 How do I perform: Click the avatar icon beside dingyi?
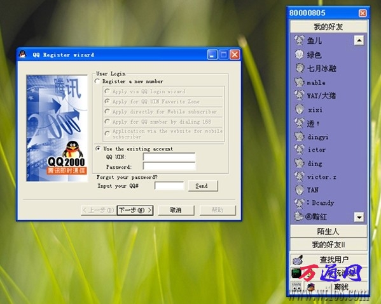[300, 136]
